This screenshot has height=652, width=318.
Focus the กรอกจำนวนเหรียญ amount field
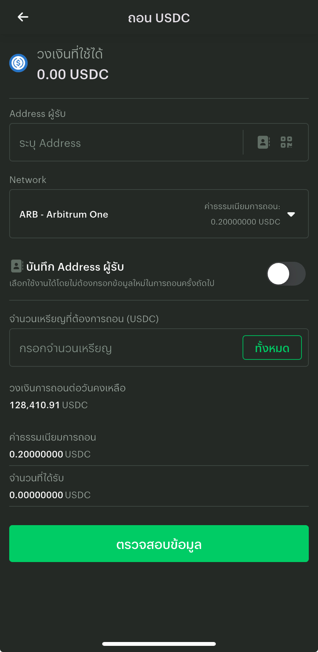click(123, 348)
